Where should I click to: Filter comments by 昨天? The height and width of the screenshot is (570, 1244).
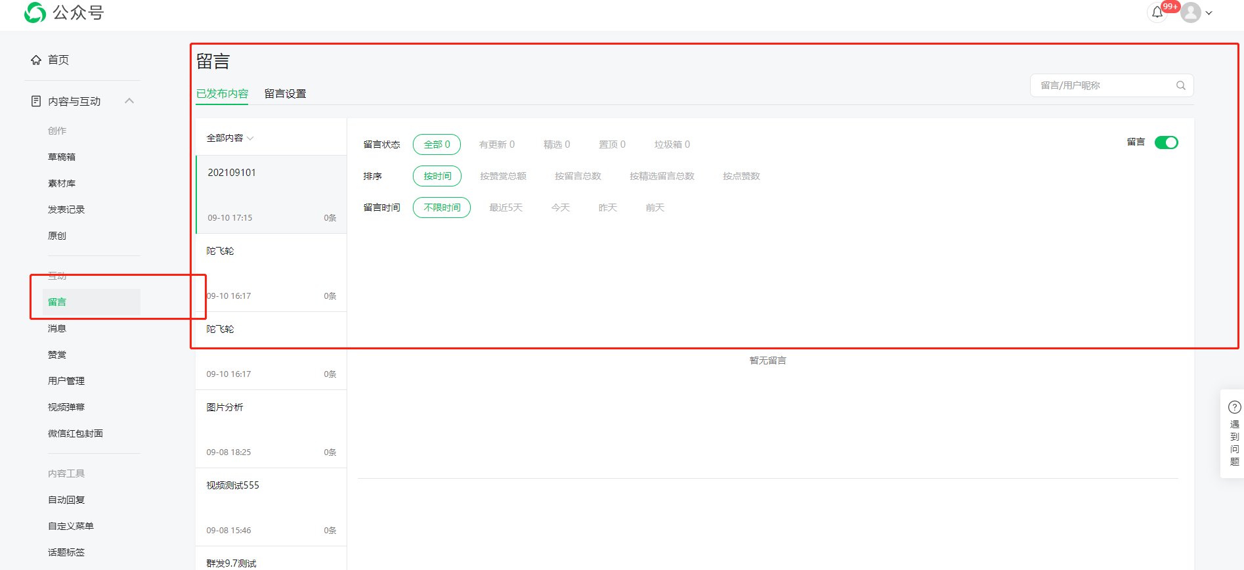[x=608, y=208]
